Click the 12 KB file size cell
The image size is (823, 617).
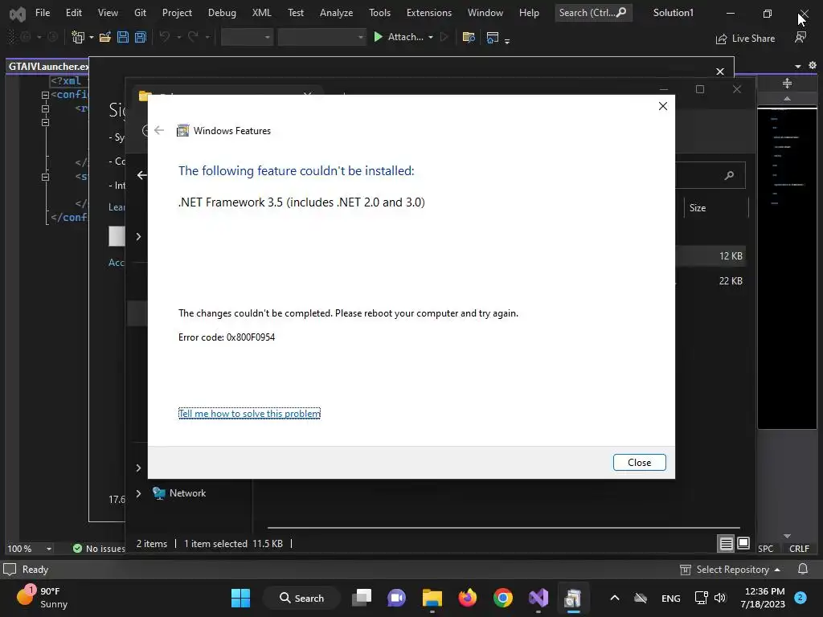(x=731, y=256)
